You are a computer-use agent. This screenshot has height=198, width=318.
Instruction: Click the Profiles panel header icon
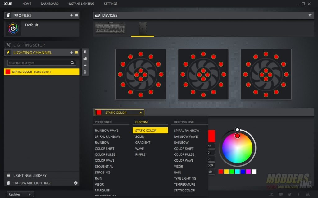tap(8, 16)
